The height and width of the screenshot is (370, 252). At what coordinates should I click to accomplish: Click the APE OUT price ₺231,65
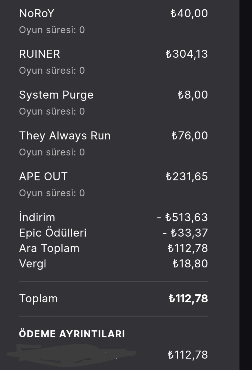click(x=187, y=177)
